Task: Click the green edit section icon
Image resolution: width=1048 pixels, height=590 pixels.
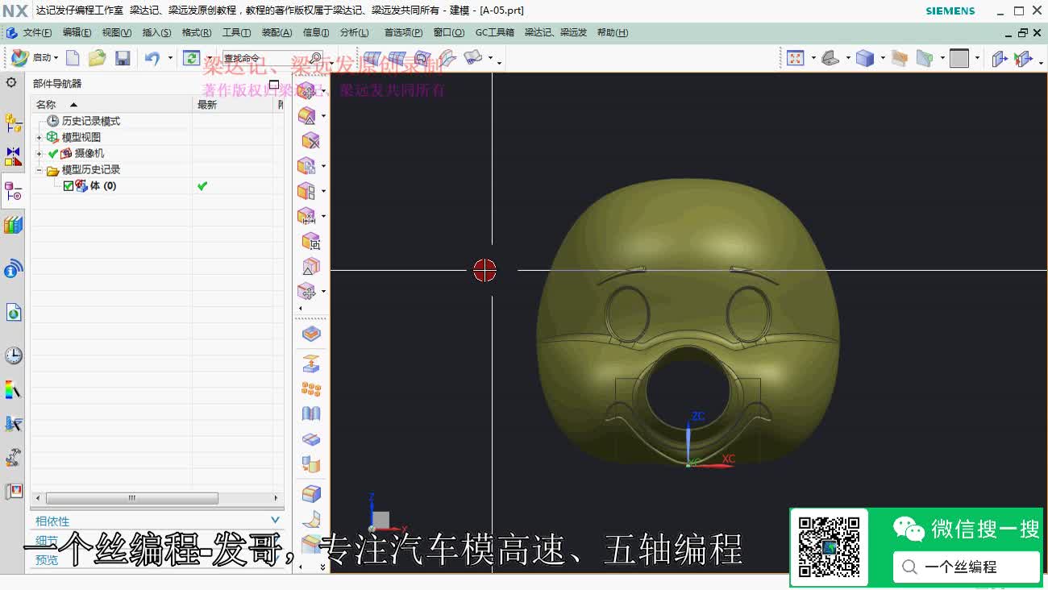Action: tap(925, 58)
